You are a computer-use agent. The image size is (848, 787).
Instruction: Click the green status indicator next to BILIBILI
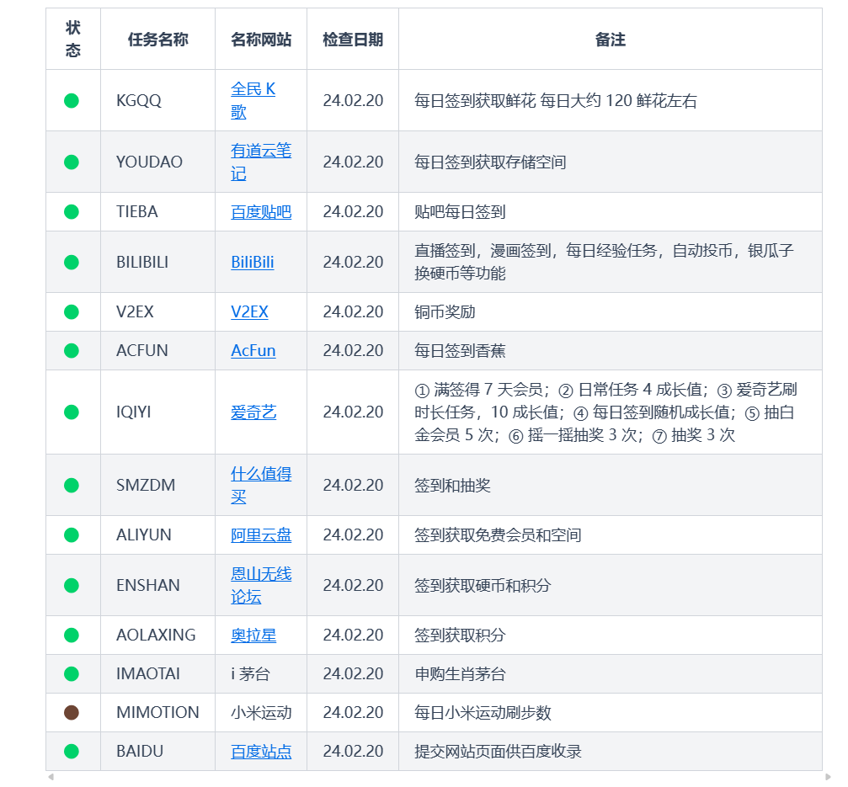pos(72,262)
